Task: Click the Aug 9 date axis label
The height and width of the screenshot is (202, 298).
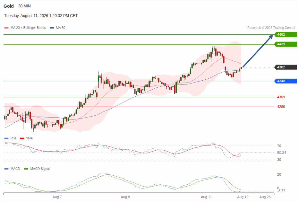Action: tap(125, 197)
